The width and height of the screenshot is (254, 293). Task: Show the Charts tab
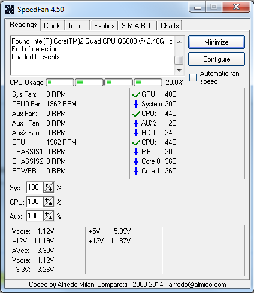tap(170, 26)
